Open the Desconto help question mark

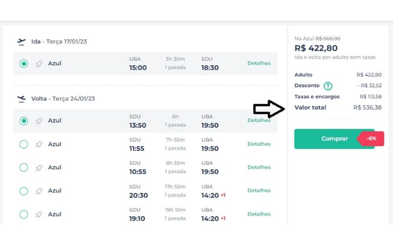[x=328, y=86]
